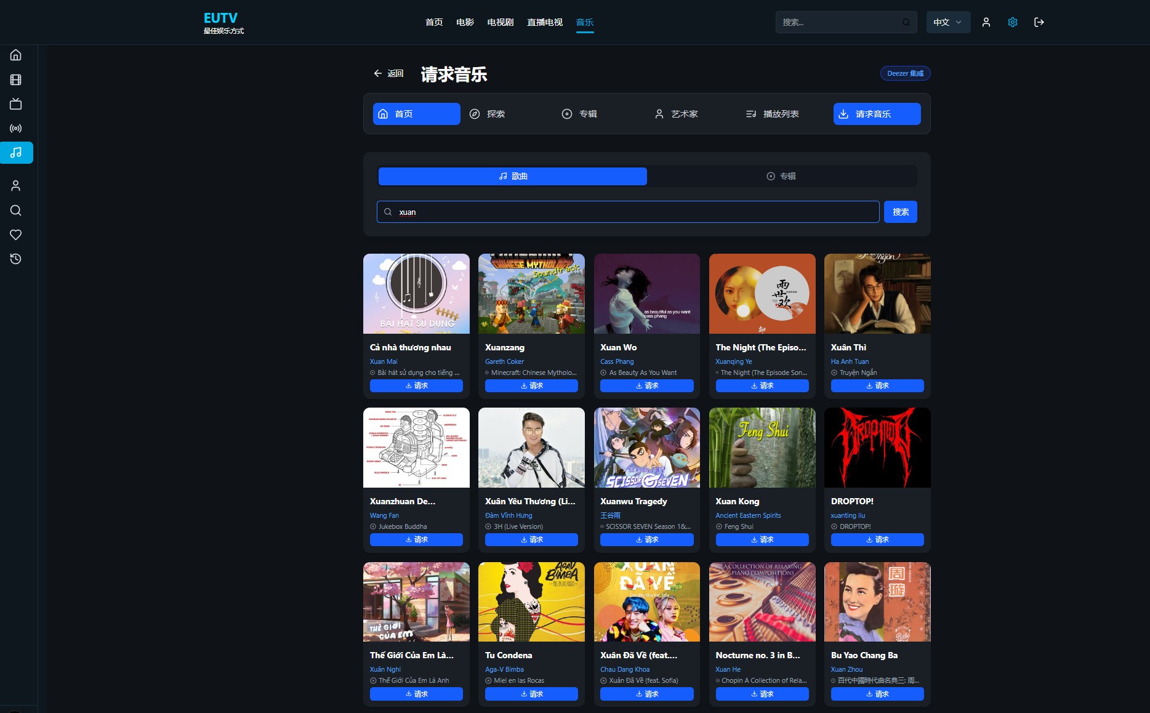Screen dimensions: 1150x713
Task: Select the highlighted Music note sidebar icon
Action: coord(16,153)
